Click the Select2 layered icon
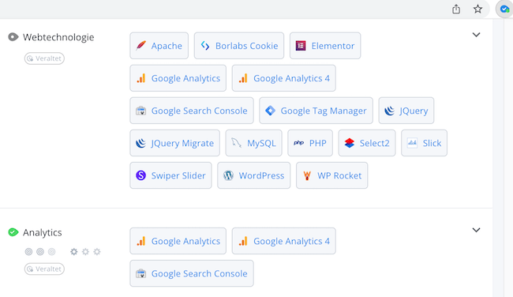This screenshot has height=297, width=513. [350, 143]
